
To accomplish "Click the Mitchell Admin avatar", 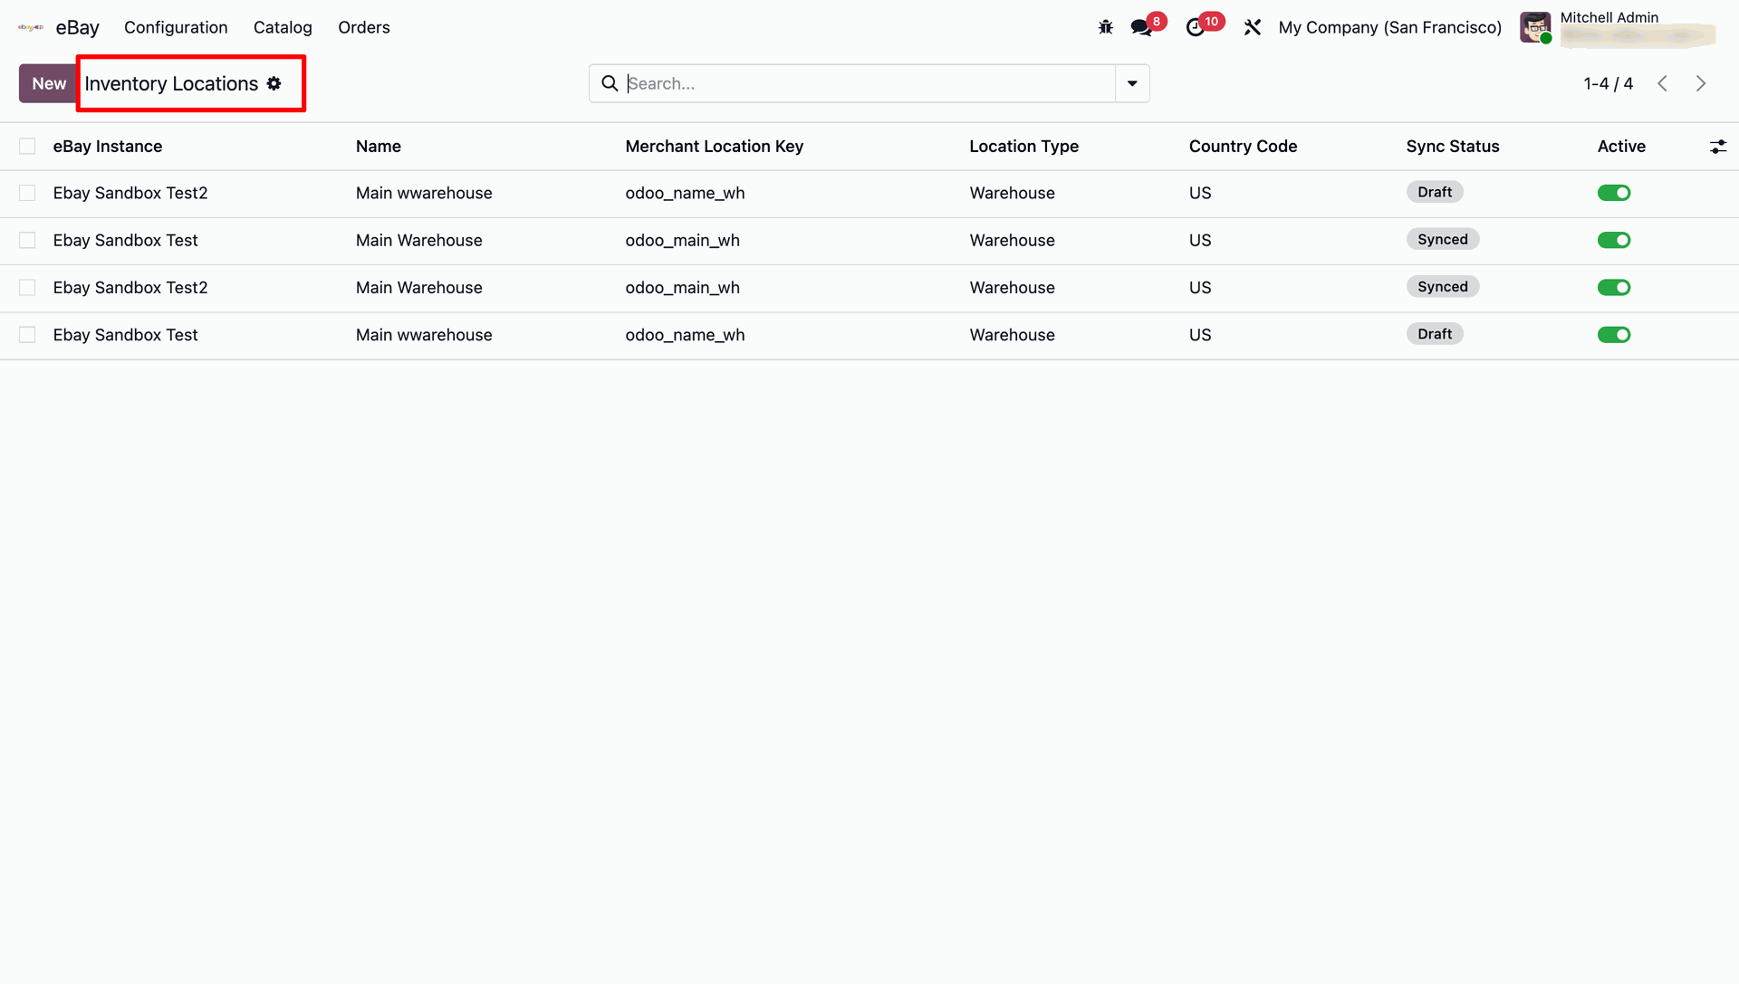I will [1535, 27].
